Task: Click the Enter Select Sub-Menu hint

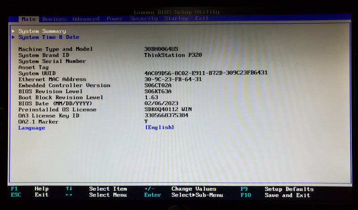Action: (x=183, y=195)
